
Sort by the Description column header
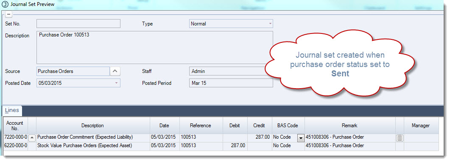pyautogui.click(x=93, y=126)
